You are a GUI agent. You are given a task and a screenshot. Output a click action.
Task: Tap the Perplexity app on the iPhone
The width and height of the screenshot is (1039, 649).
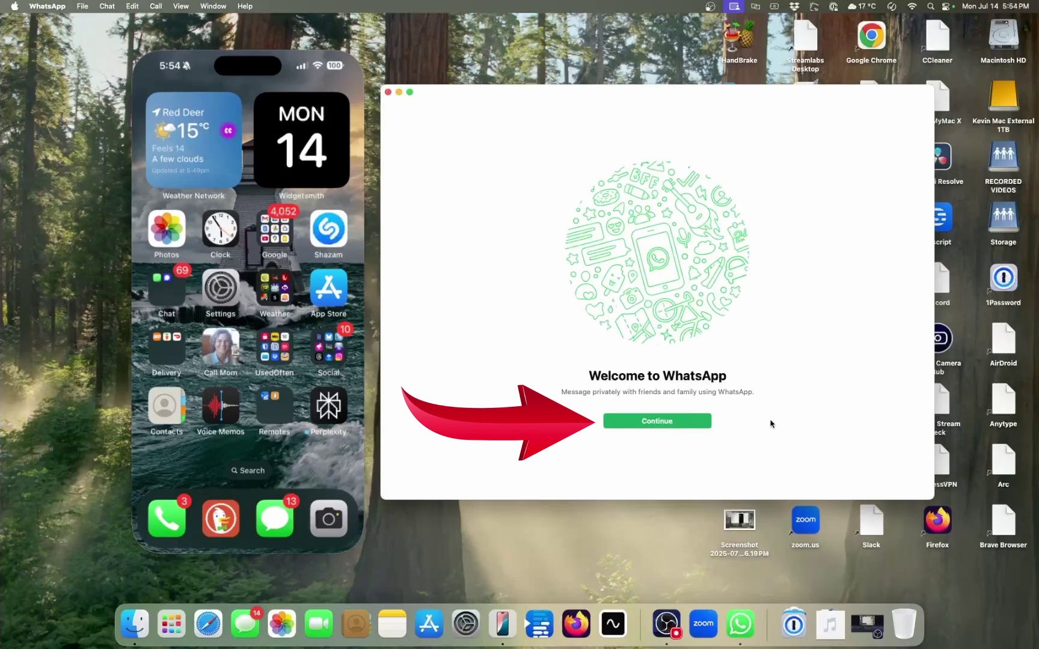(329, 406)
